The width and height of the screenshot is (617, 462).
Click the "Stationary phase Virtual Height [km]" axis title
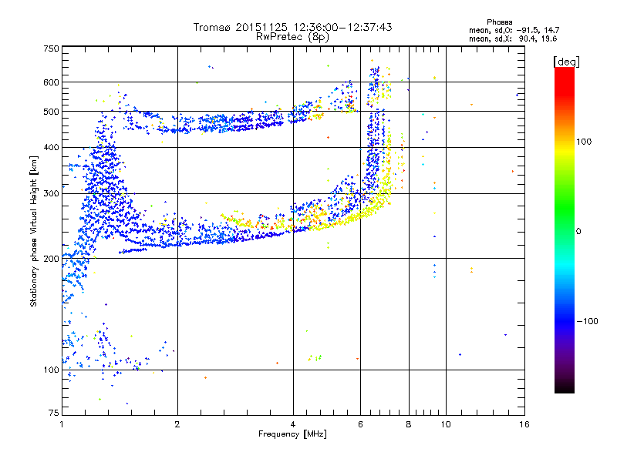pos(34,231)
